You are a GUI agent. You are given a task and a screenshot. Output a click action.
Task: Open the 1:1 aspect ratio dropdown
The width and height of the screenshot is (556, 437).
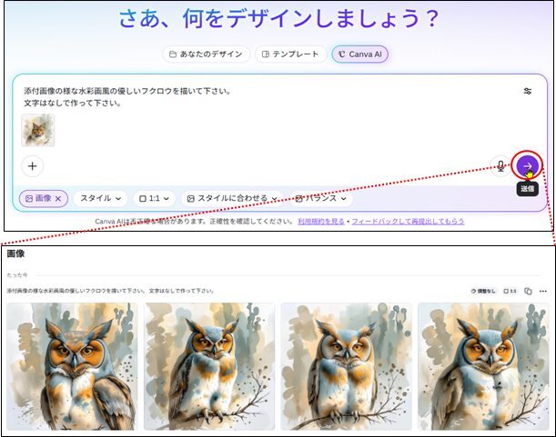(x=154, y=198)
